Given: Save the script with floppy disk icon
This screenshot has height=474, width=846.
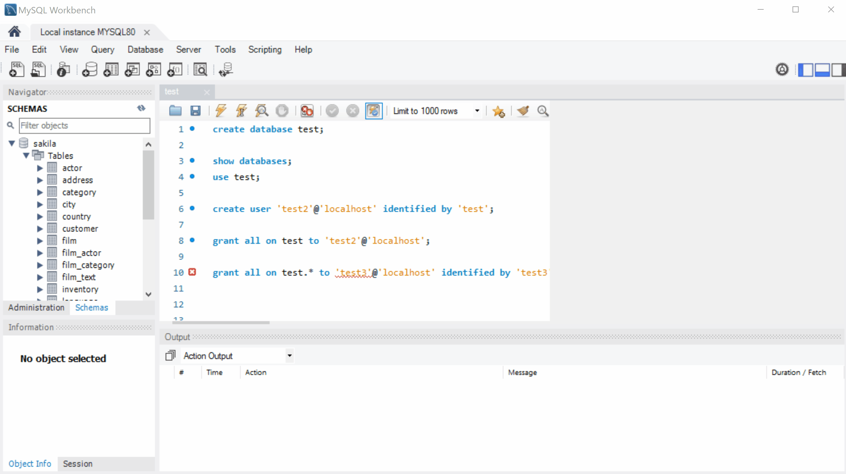Looking at the screenshot, I should (195, 111).
